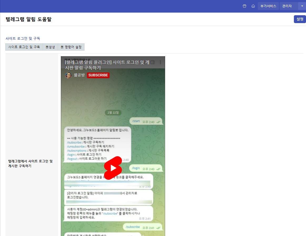Viewport: 306px width, 236px height.
Task: Click the 텔레그램 알림 도움말 page title
Action: pyautogui.click(x=29, y=19)
